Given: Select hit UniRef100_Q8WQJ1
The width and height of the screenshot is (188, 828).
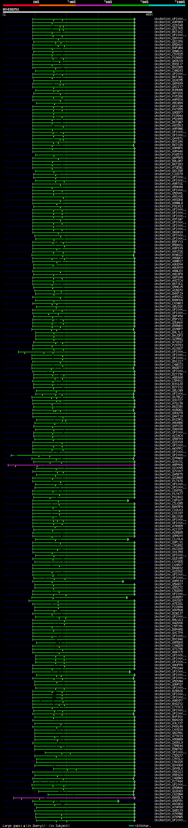Looking at the screenshot, I should tap(169, 51).
